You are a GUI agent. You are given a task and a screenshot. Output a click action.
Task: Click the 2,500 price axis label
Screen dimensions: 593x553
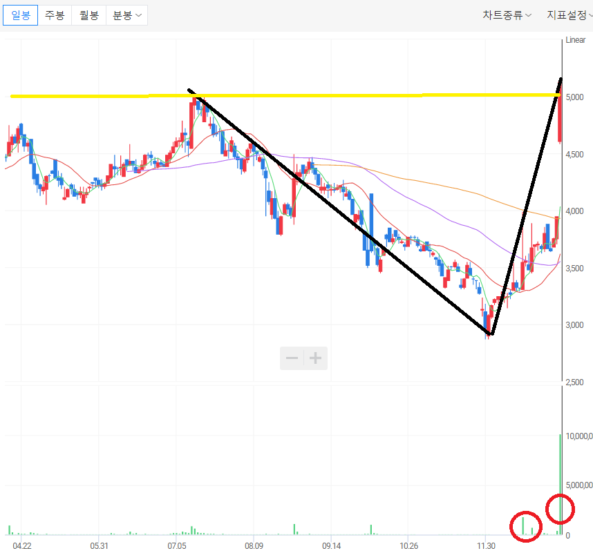tap(574, 382)
